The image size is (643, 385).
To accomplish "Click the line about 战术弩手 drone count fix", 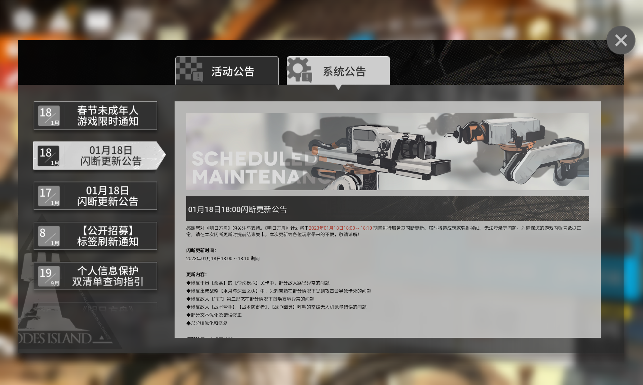I will coord(276,307).
